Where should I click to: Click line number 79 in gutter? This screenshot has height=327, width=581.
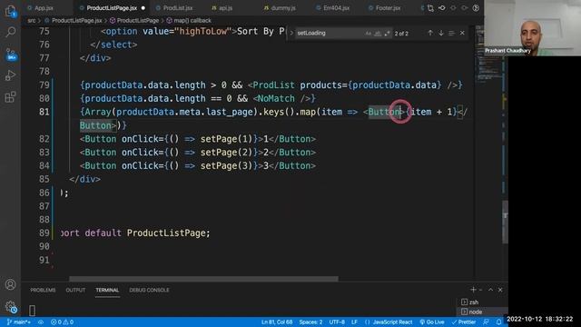click(x=44, y=84)
